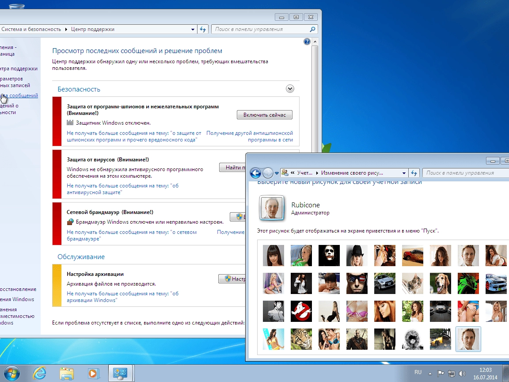This screenshot has width=509, height=382.
Task: Open address dropdown in account picture window
Action: tap(404, 173)
